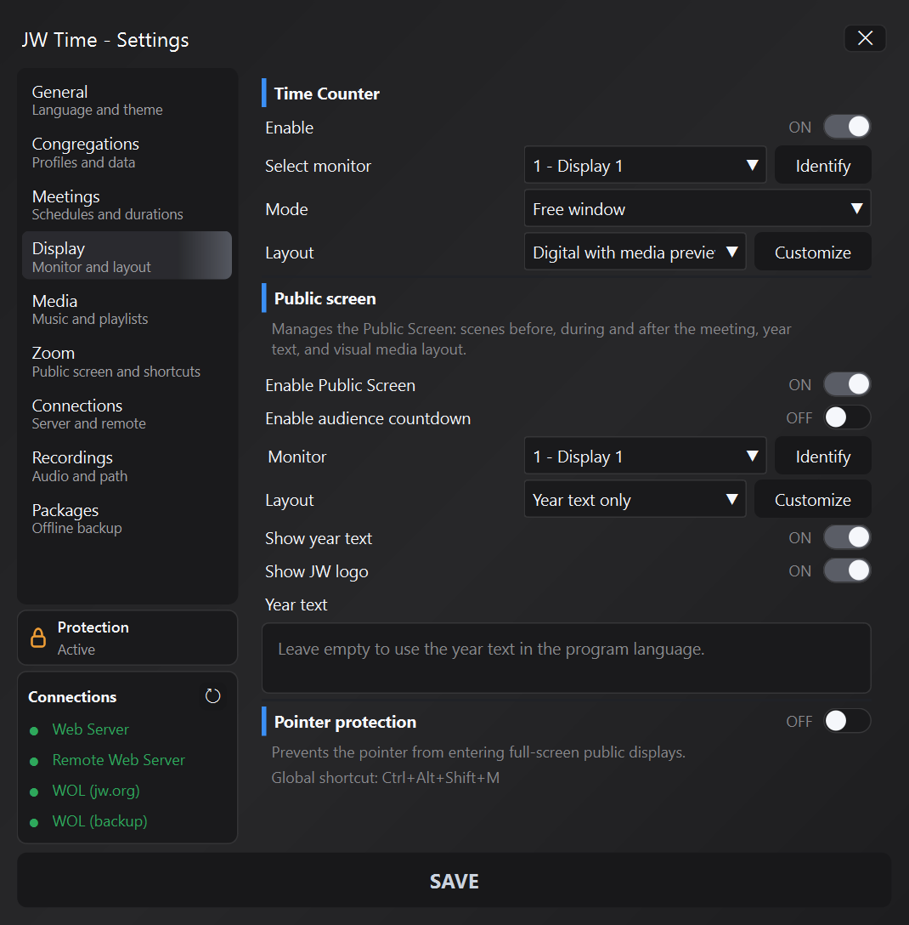909x925 pixels.
Task: Toggle Show JW logo switch
Action: click(x=847, y=570)
